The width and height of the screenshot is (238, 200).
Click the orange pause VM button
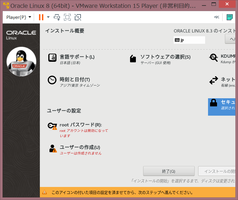coord(41,17)
